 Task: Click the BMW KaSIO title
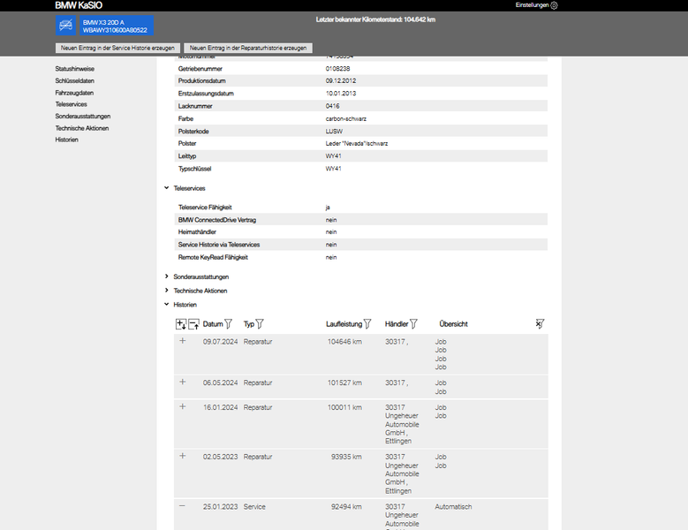coord(79,5)
